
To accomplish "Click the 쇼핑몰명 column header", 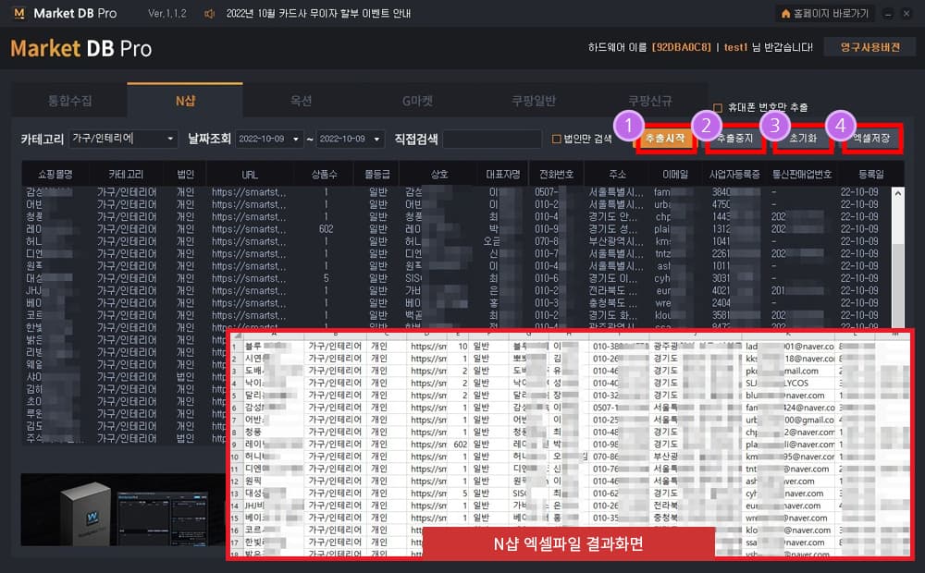I will (x=55, y=175).
